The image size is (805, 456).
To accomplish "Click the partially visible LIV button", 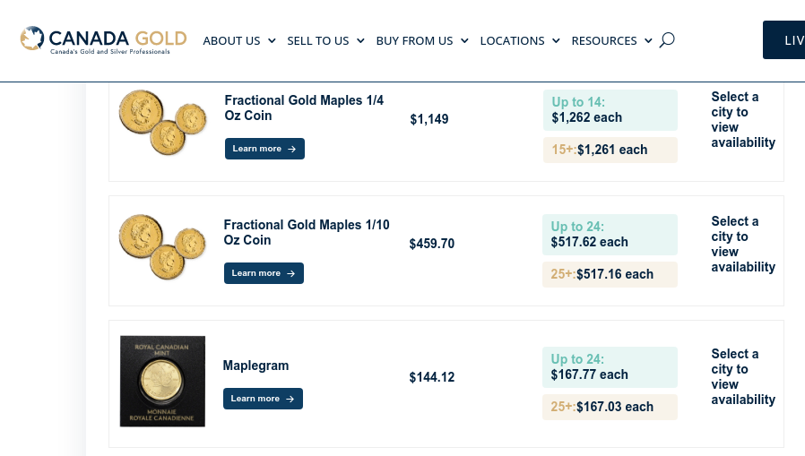I will [x=784, y=40].
